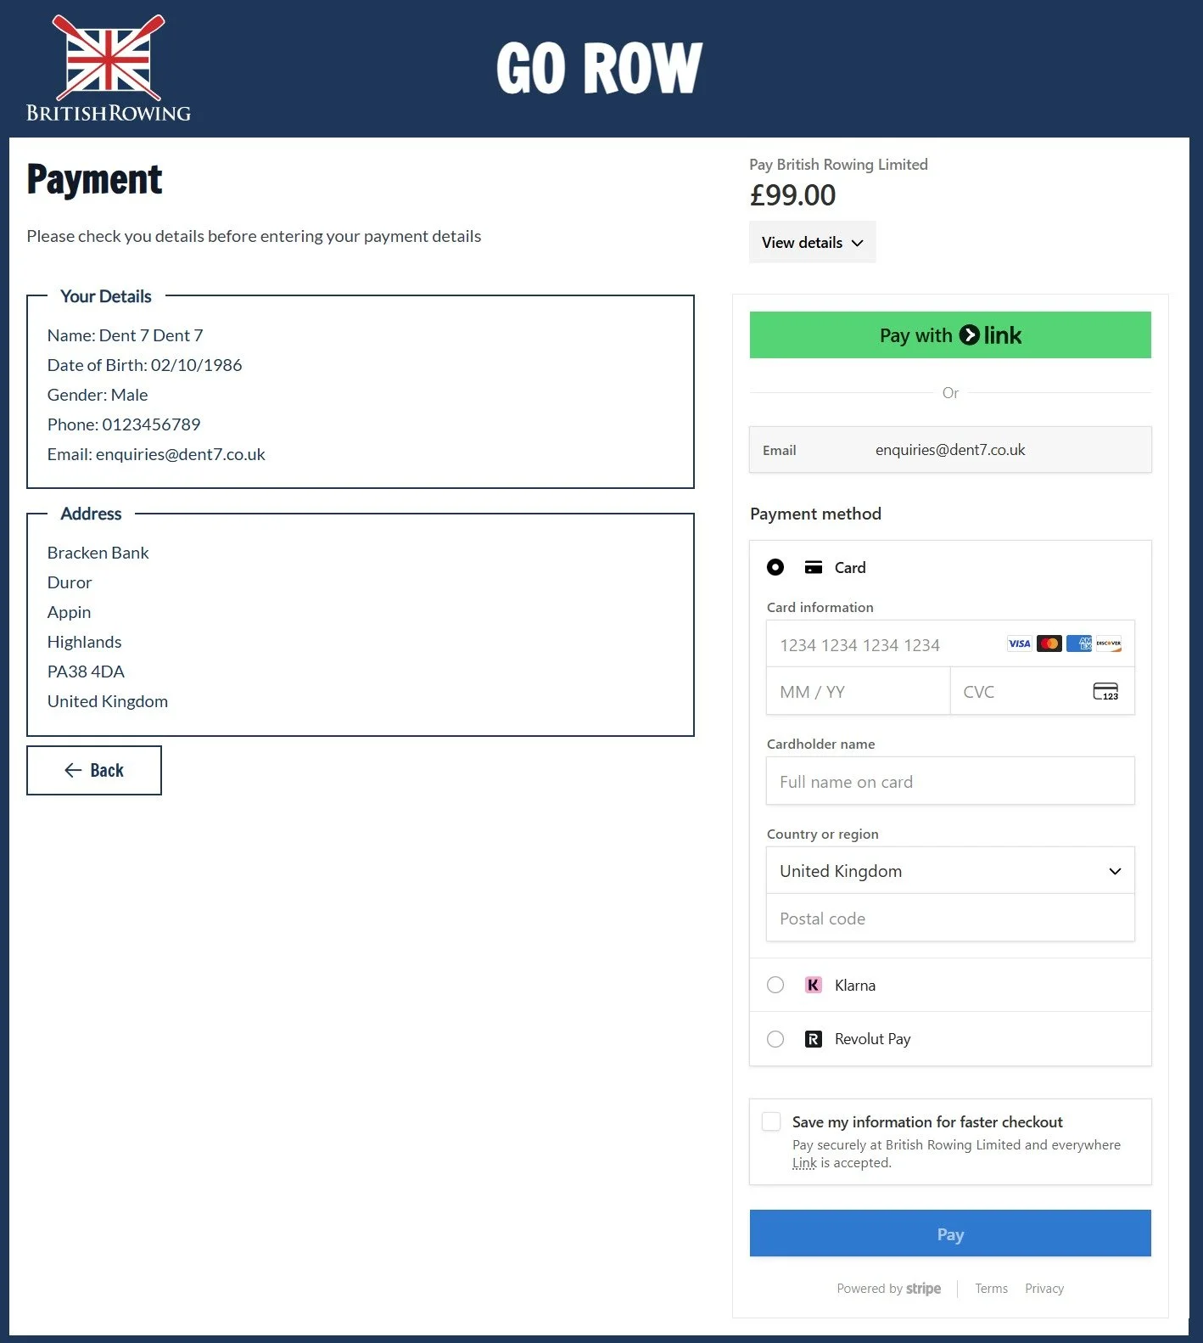This screenshot has height=1343, width=1203.
Task: Click the Back button
Action: (93, 770)
